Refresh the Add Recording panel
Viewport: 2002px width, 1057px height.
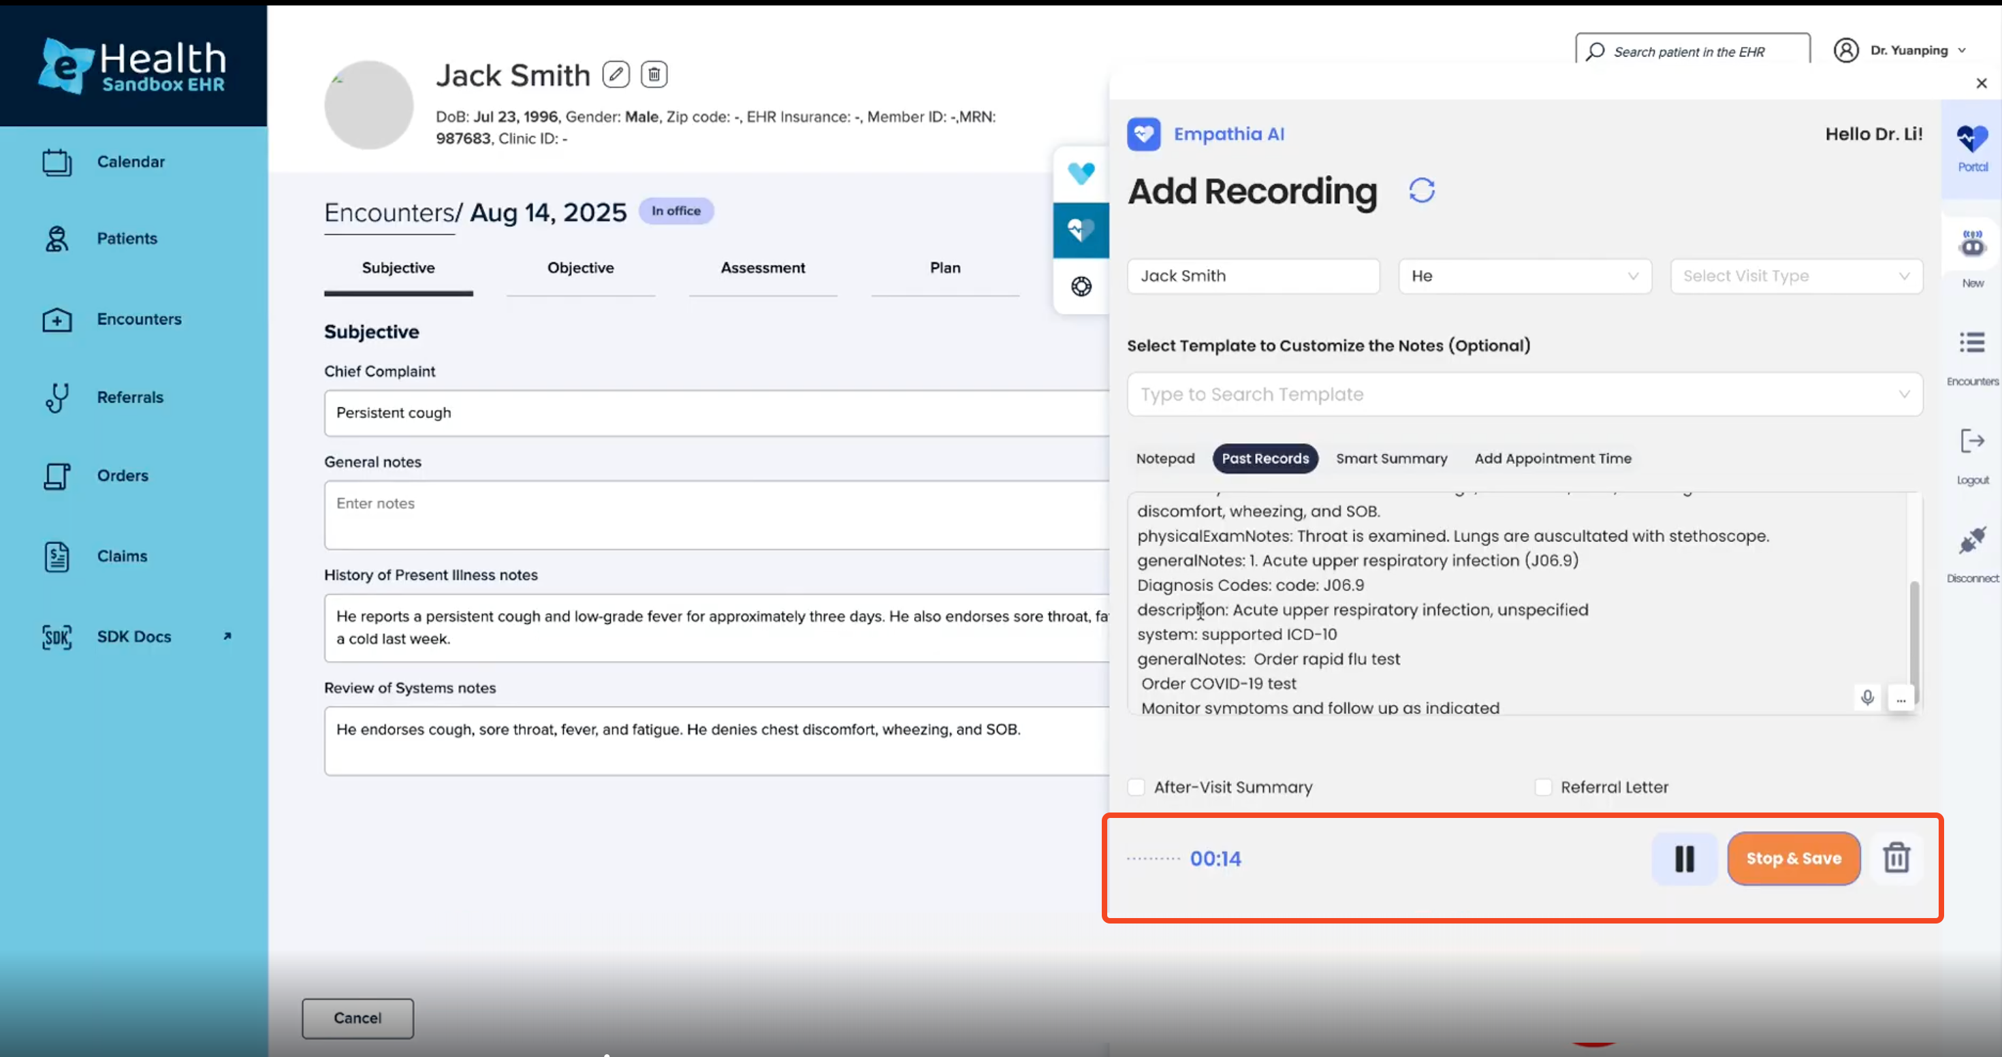1421,191
